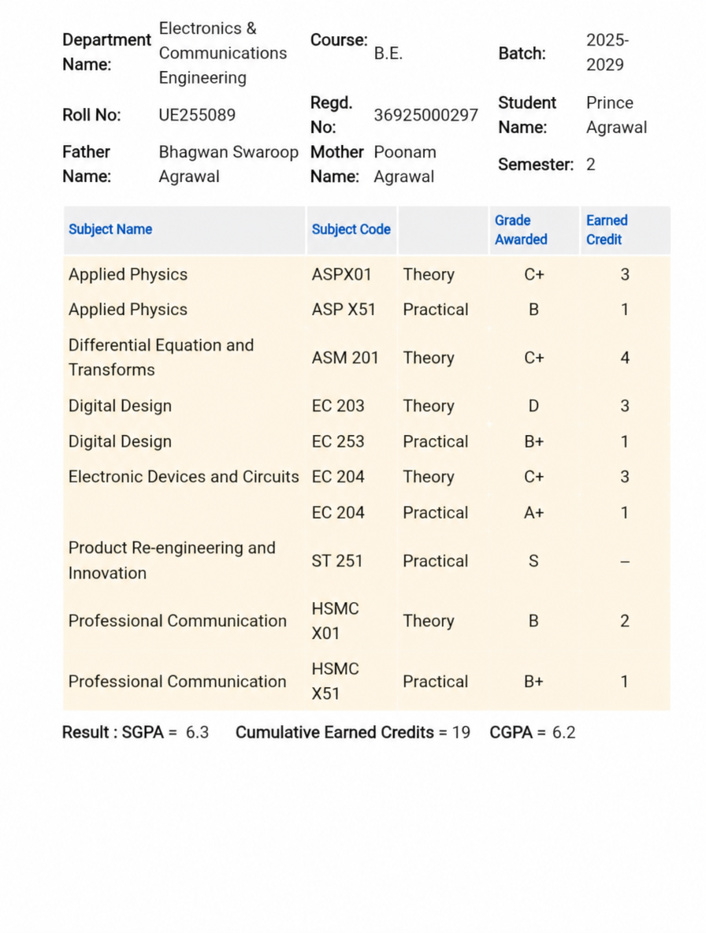Screen dimensions: 706x933
Task: Click the Subject Name column header
Action: coord(110,229)
